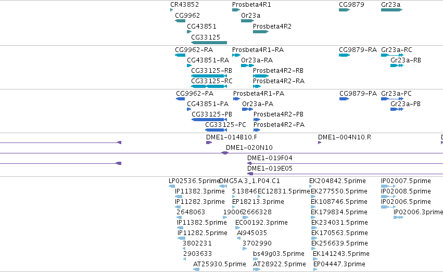443x272 pixels.
Task: Click transcript Prosbeta4R2-RB
Action: 260,76
